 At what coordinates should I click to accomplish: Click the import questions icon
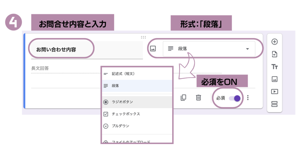pyautogui.click(x=274, y=54)
